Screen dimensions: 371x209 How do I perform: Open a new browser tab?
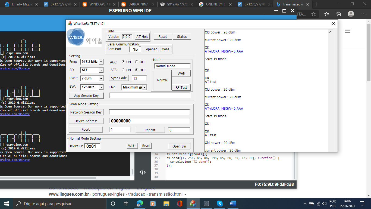point(316,4)
